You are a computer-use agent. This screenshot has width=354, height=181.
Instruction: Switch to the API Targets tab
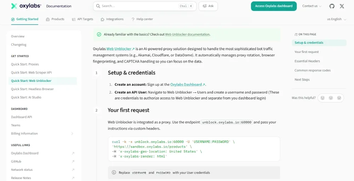[82, 19]
